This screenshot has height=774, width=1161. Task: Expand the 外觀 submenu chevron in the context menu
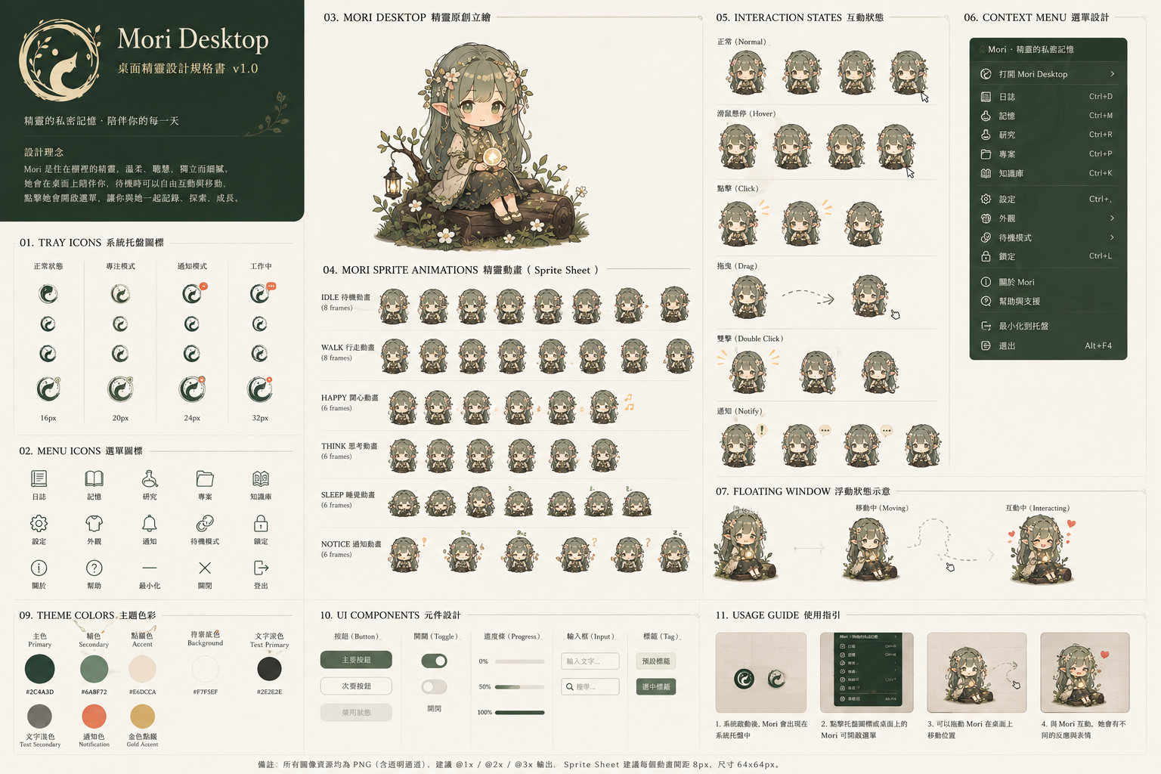tap(1112, 218)
